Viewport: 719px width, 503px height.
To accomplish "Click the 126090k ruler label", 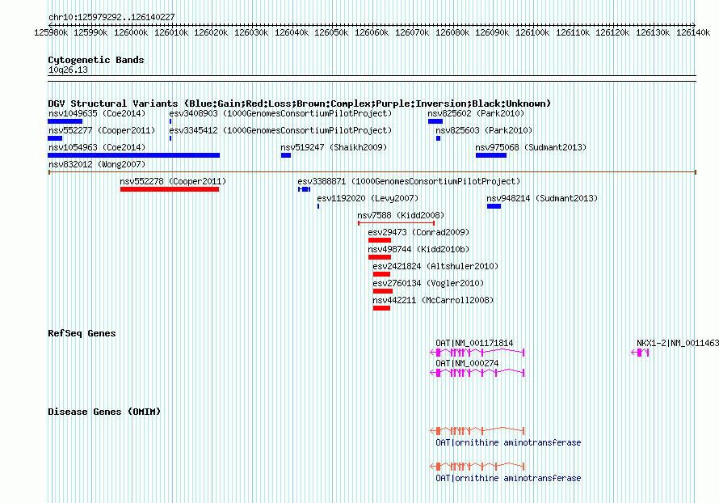I will [x=492, y=32].
